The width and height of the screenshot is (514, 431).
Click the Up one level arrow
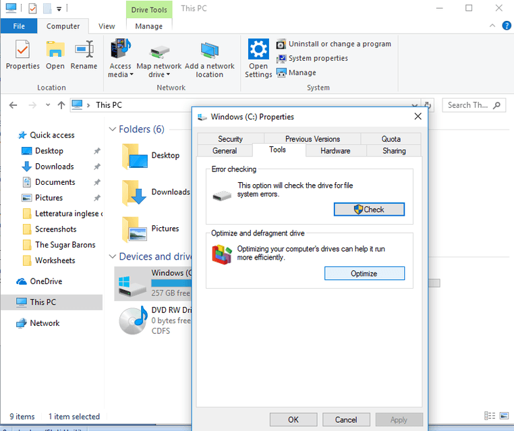(x=61, y=105)
